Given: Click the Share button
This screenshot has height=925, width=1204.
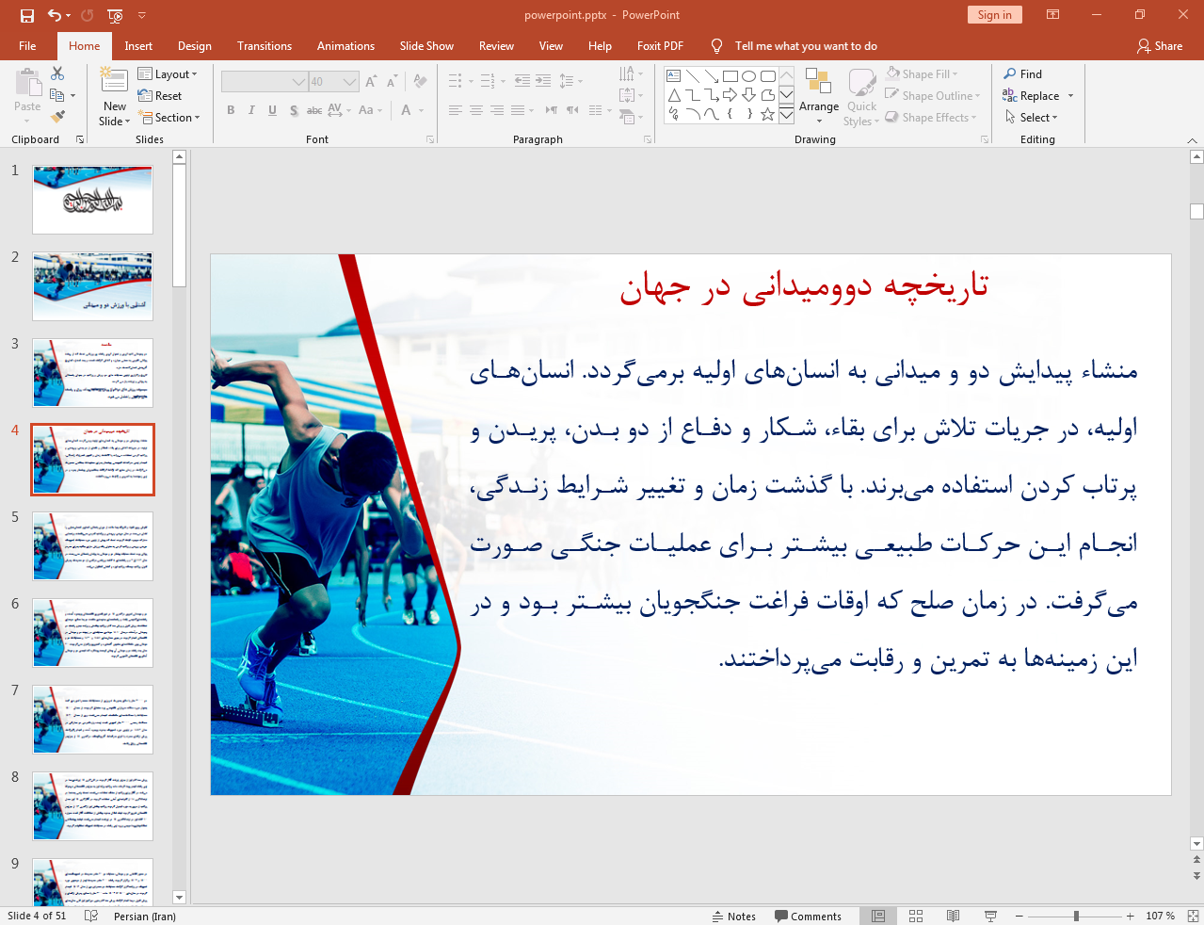Looking at the screenshot, I should [x=1159, y=46].
